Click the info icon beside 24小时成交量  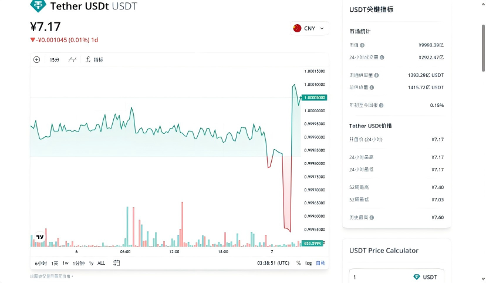click(382, 58)
